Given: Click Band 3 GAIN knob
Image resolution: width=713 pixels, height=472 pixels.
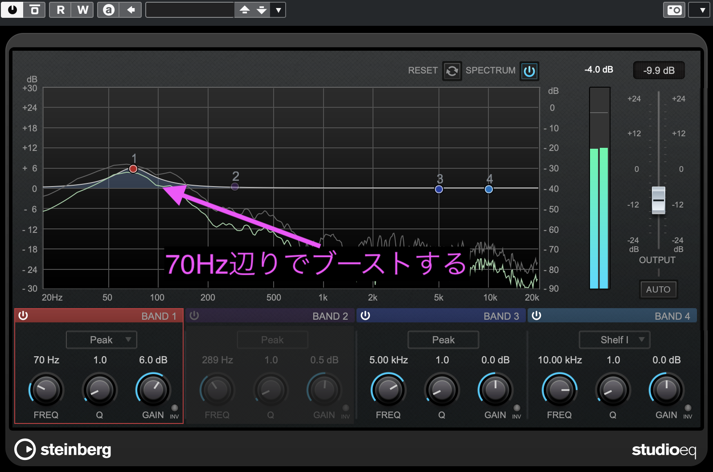Looking at the screenshot, I should click(495, 390).
